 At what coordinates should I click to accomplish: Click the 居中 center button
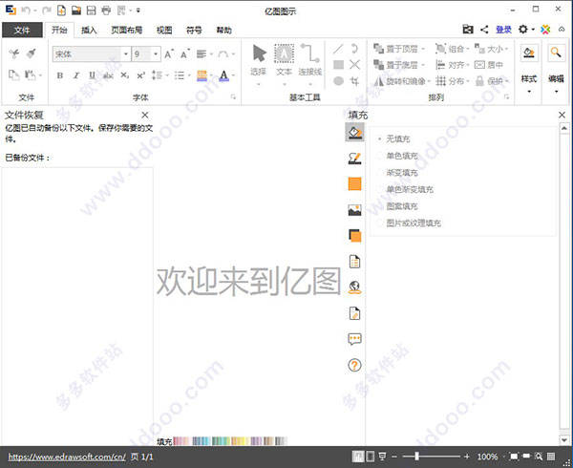tap(489, 65)
